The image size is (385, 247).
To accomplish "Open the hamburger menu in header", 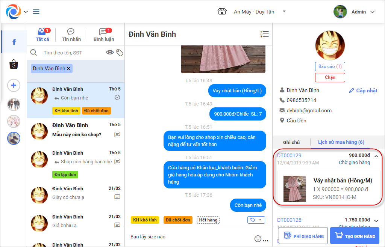I will pos(36,12).
